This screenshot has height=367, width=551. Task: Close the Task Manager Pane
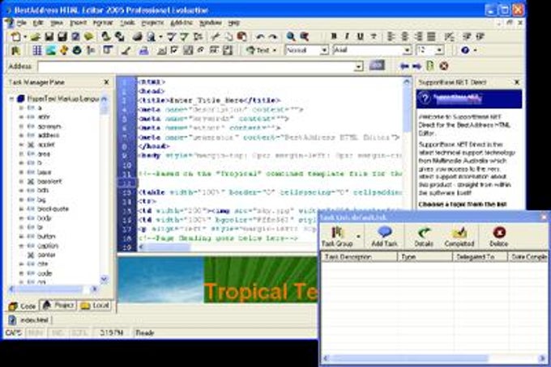coord(106,82)
